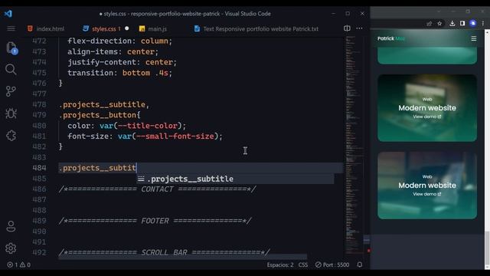This screenshot has width=490, height=276.
Task: Click the unsaved dot on styles.css tab
Action: click(x=126, y=28)
